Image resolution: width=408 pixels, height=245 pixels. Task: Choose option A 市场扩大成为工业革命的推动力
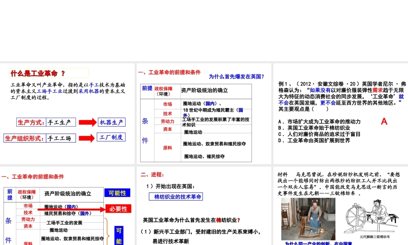coord(319,122)
